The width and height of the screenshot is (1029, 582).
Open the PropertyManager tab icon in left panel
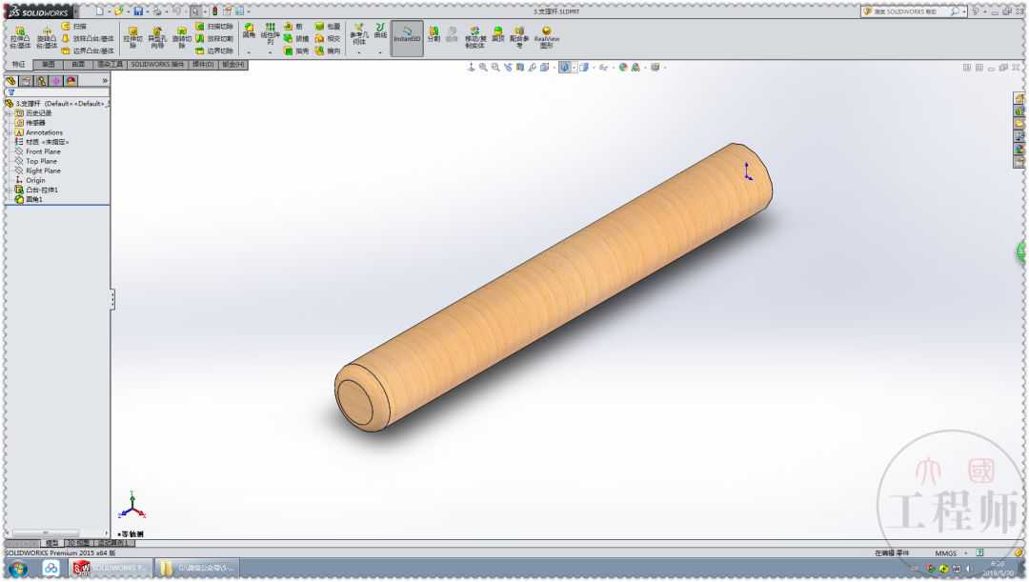26,81
